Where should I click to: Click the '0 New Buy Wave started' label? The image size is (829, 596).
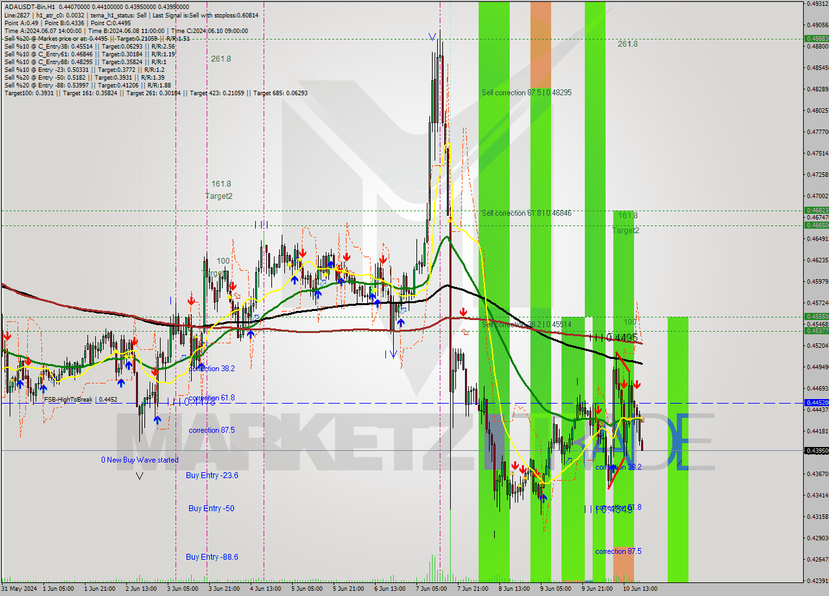(x=139, y=460)
